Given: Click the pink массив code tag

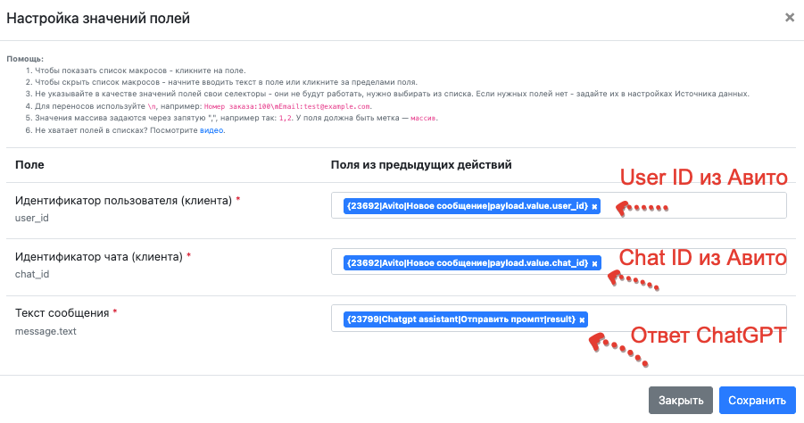Looking at the screenshot, I should pyautogui.click(x=423, y=118).
